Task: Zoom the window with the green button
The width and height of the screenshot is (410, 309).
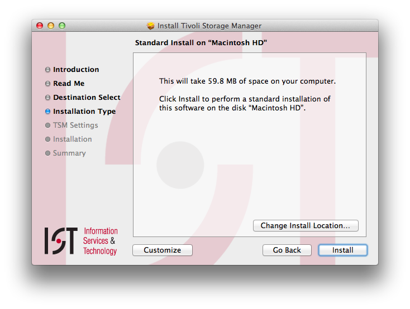Action: tap(62, 26)
